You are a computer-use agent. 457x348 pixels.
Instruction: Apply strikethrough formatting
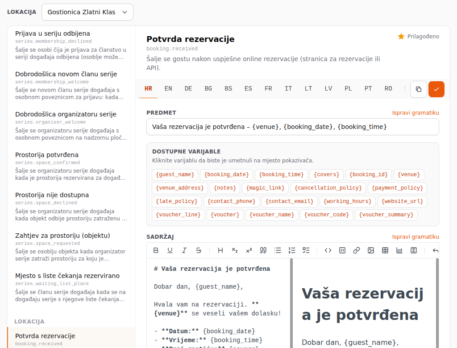click(x=199, y=250)
